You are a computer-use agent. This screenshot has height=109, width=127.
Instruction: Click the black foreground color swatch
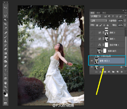pos(5,93)
